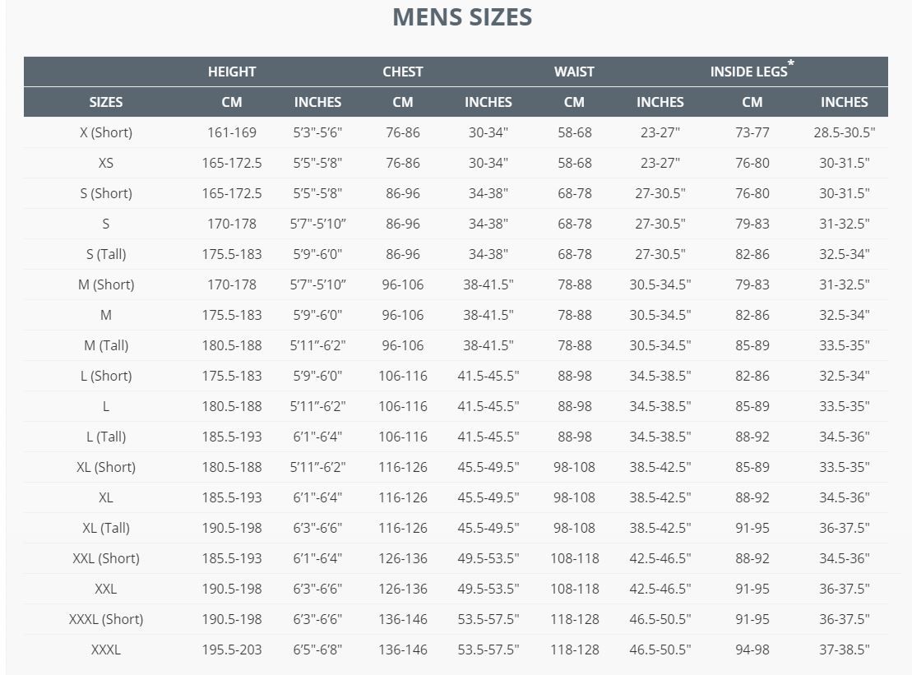
Task: Click inside leg cm value 94-98
Action: (752, 650)
